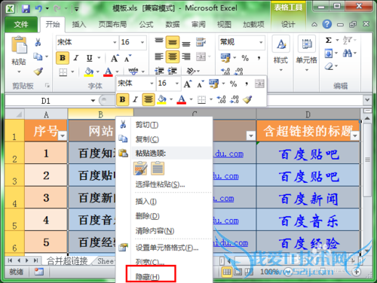Click the ribbon Decrease Font Size button
Image resolution: width=377 pixels, height=283 pixels.
[127, 58]
